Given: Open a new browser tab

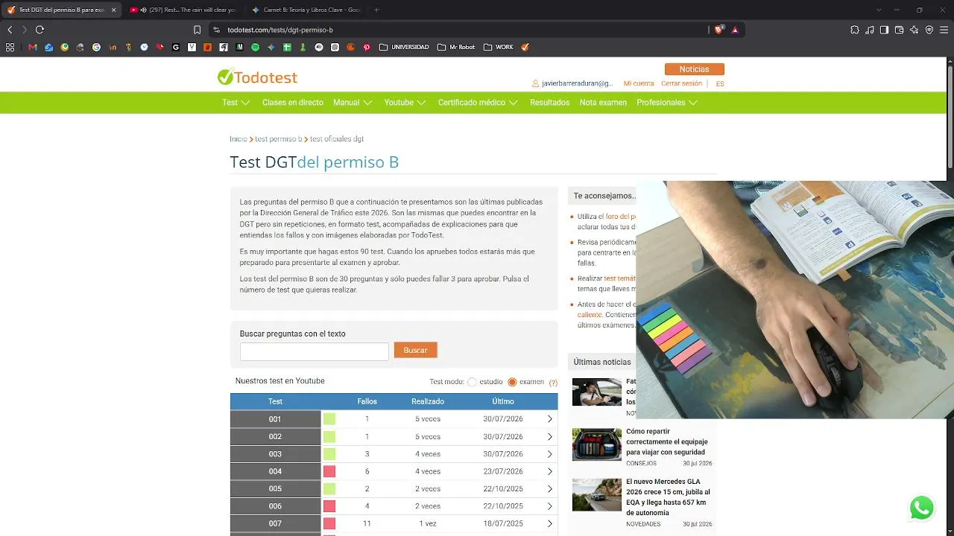Looking at the screenshot, I should tap(376, 10).
